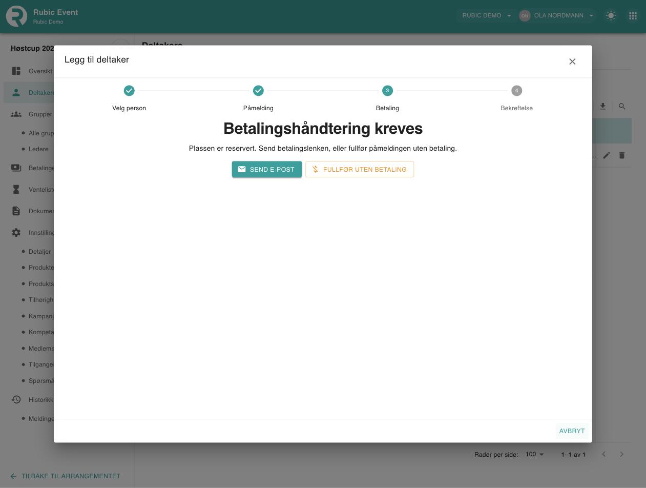Click step 4 Bekreftelse circle
This screenshot has height=488, width=646.
tap(516, 91)
